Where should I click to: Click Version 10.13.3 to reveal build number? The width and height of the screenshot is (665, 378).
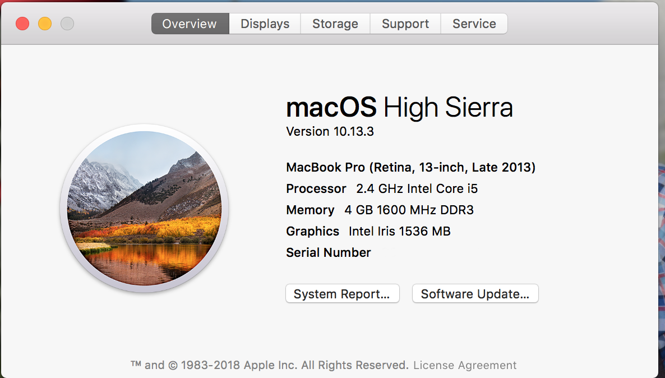tap(330, 132)
